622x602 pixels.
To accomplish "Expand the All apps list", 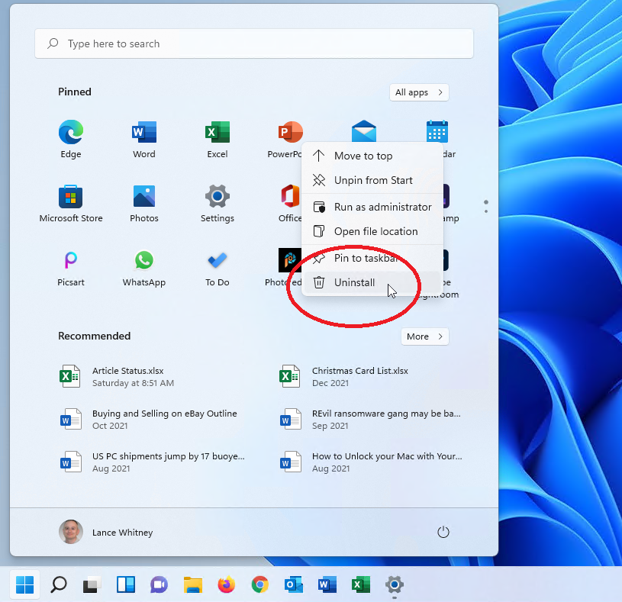I will click(x=419, y=92).
